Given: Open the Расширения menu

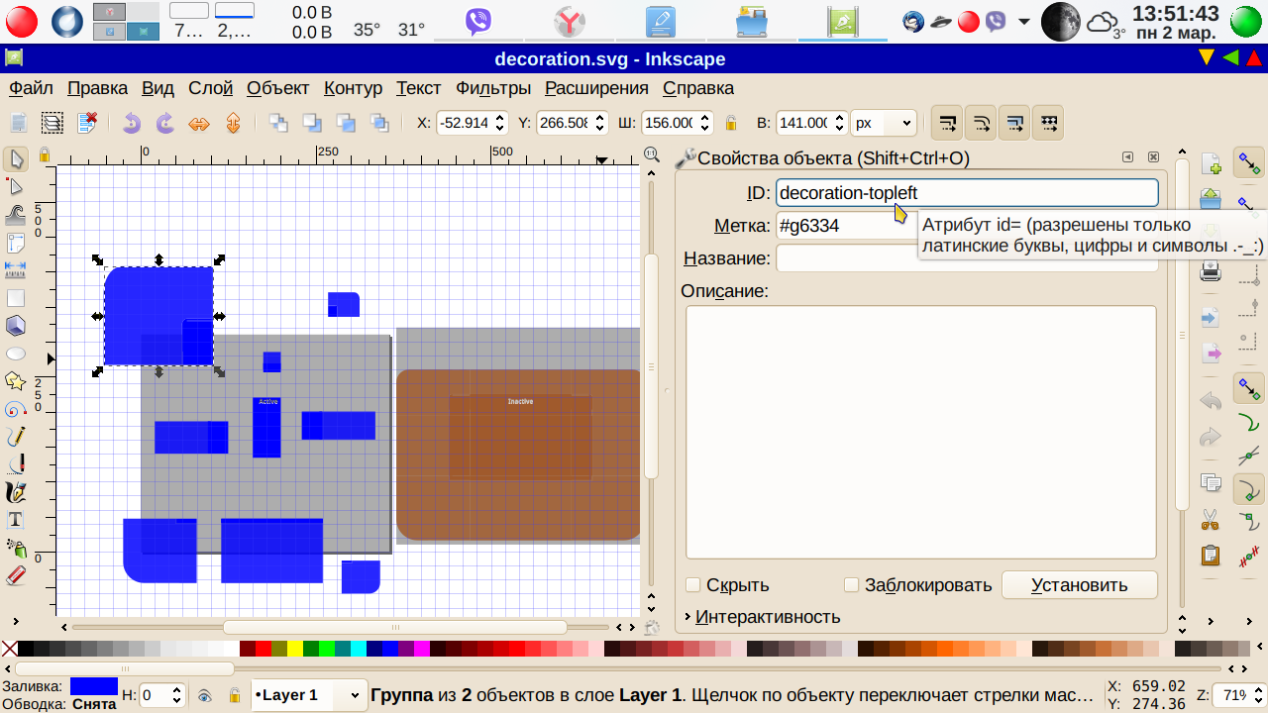Looking at the screenshot, I should point(596,88).
